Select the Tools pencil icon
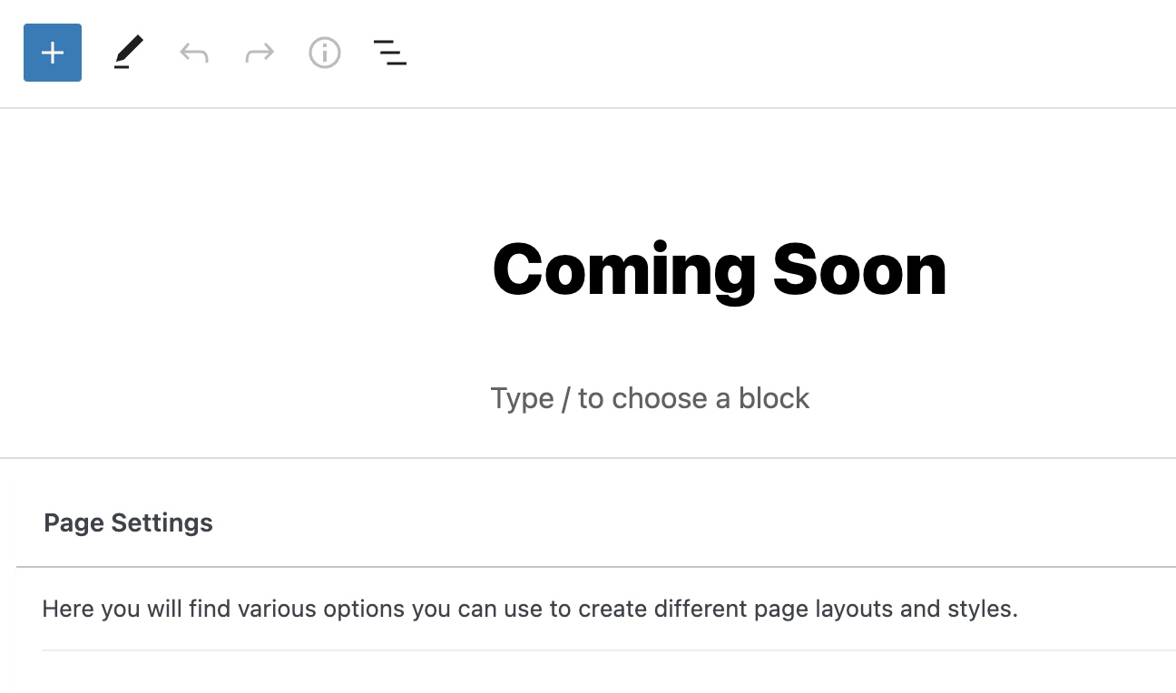The image size is (1176, 693). 129,53
